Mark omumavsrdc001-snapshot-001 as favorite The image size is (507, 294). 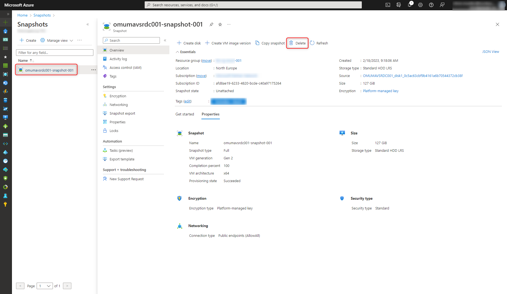[x=220, y=24]
